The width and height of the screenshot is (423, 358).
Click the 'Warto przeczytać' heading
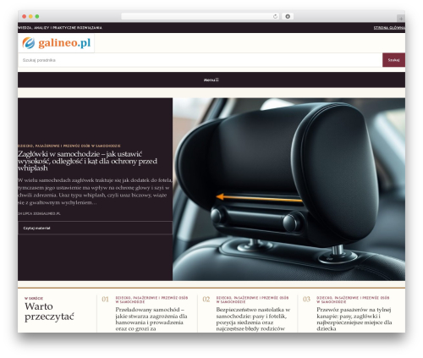click(x=49, y=311)
